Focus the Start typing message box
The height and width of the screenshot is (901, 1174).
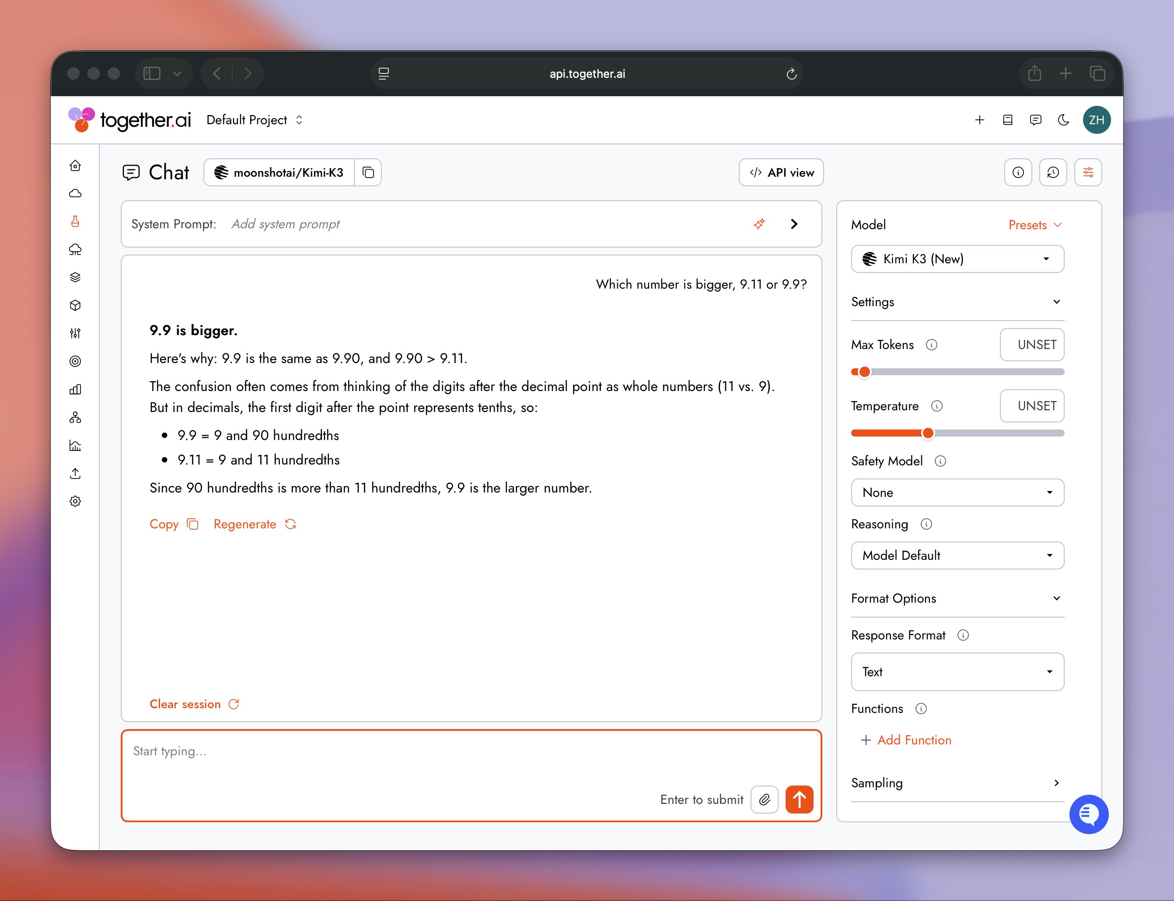472,775
